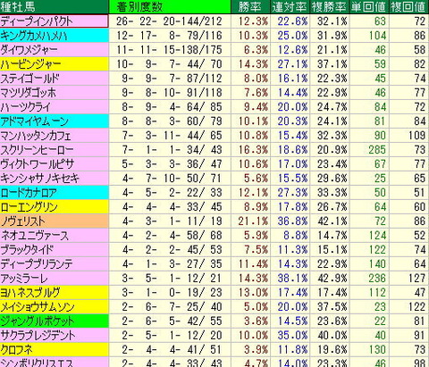Select the ネオユニヴァース sire cell
The image size is (429, 367).
point(55,236)
